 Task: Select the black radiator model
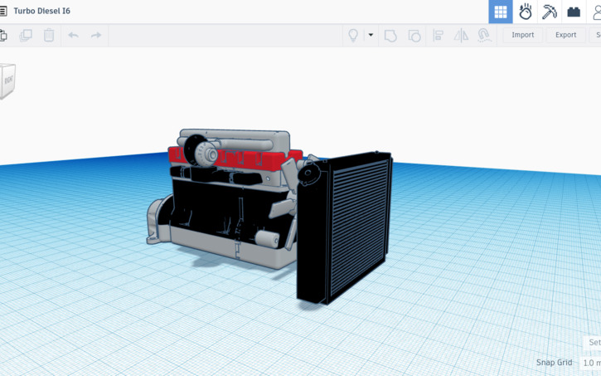(344, 227)
